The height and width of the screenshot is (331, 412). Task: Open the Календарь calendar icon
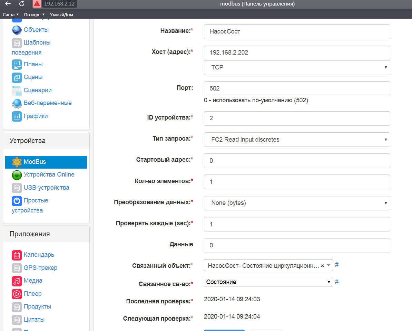[x=17, y=255]
